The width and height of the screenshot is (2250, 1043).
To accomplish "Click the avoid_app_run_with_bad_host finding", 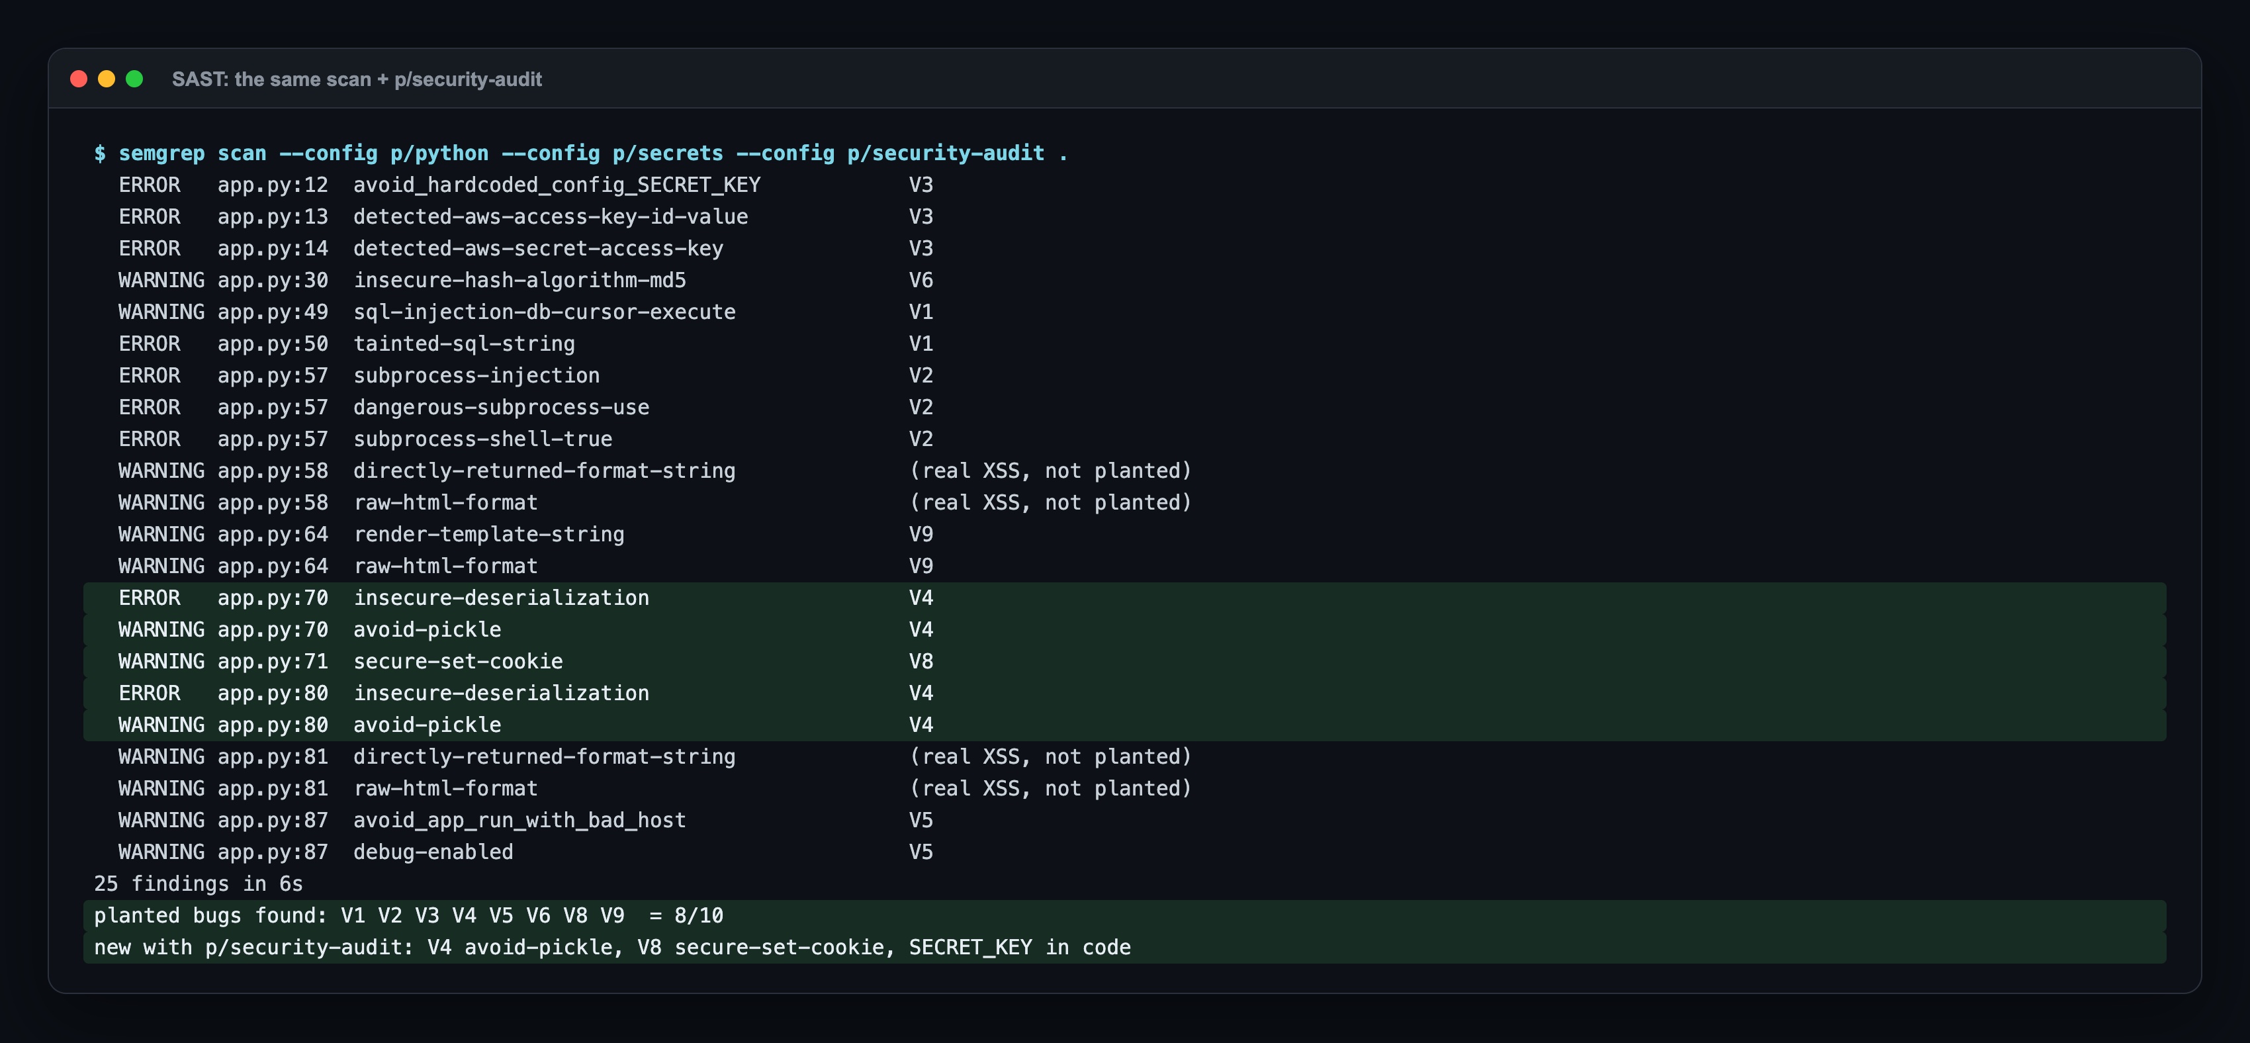I will (519, 820).
